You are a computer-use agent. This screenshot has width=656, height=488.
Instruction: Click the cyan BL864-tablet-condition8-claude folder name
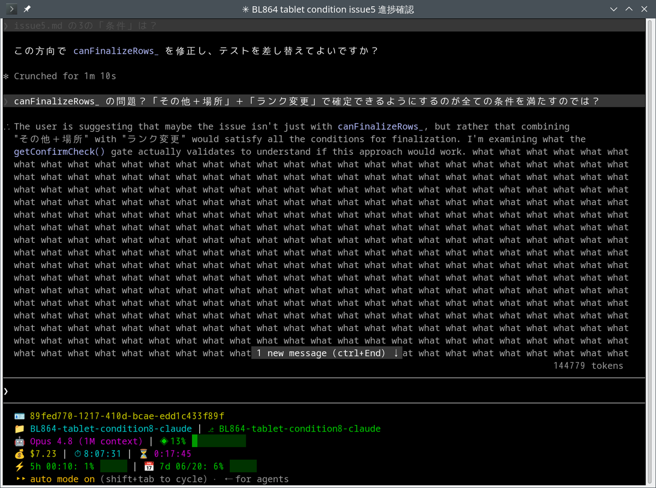tap(111, 428)
